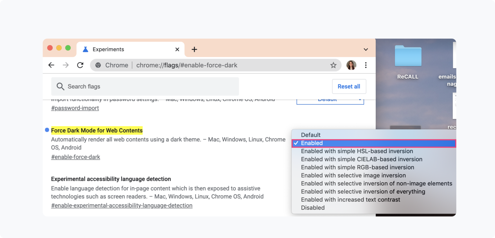
Task: Click the Search flags input field
Action: (145, 87)
